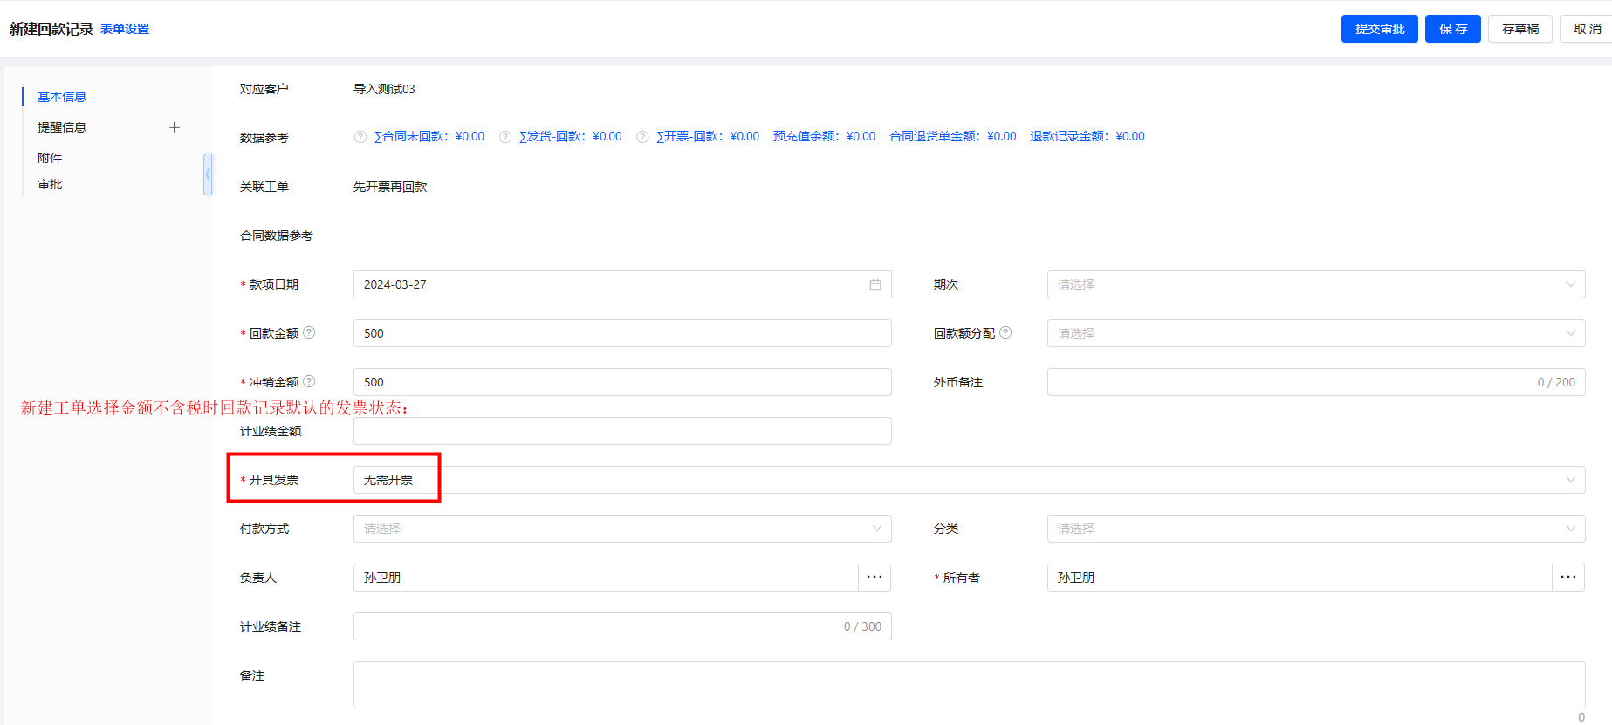The image size is (1612, 725).
Task: Focus the 负责人 field showing 孙卫朋
Action: [606, 578]
